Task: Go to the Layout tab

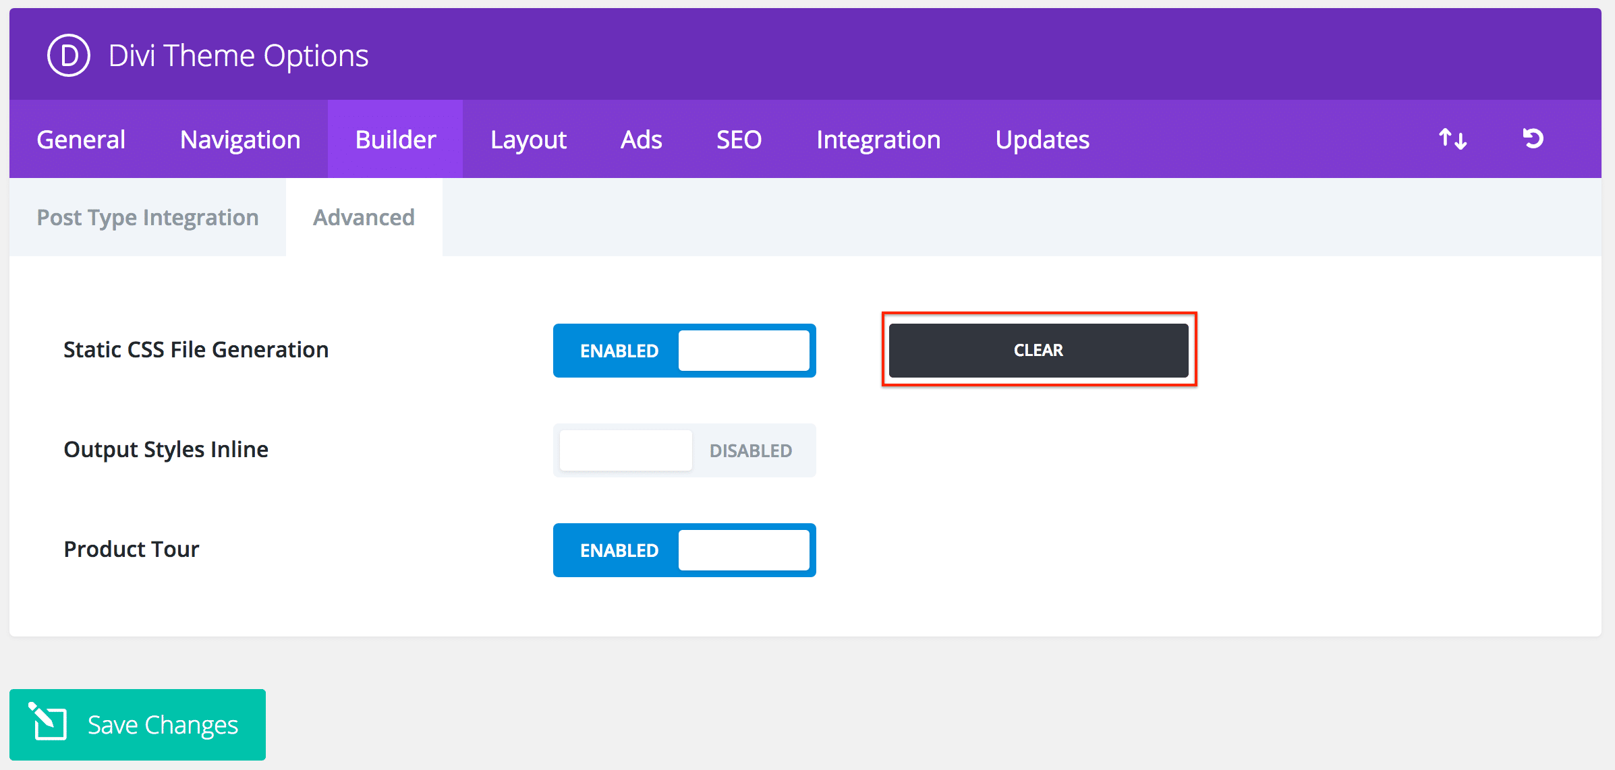Action: pyautogui.click(x=528, y=140)
